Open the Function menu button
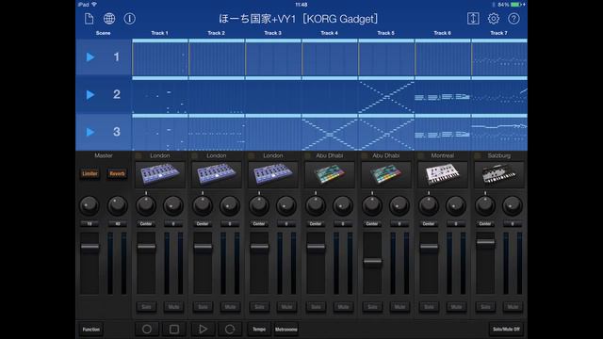603x339 pixels. [91, 330]
